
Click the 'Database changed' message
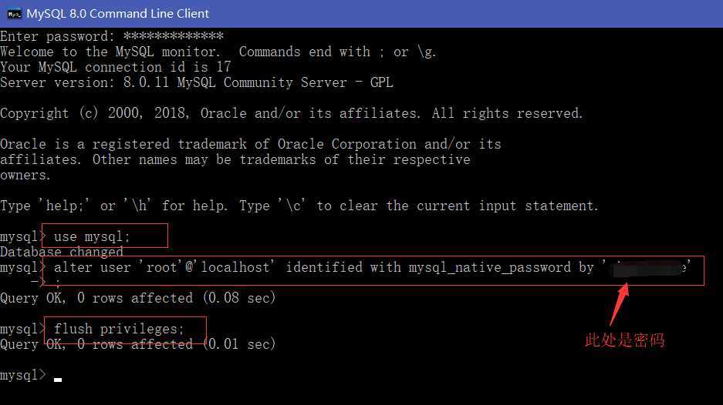point(62,252)
